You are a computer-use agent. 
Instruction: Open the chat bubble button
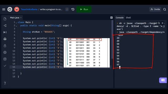[x=163, y=80]
